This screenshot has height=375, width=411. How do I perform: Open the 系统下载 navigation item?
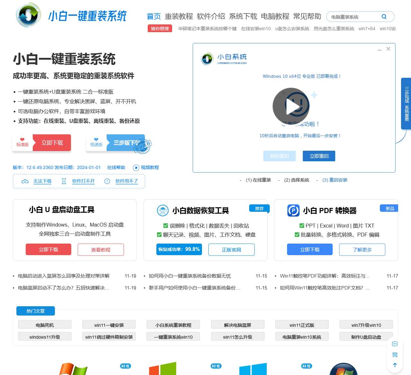point(243,16)
